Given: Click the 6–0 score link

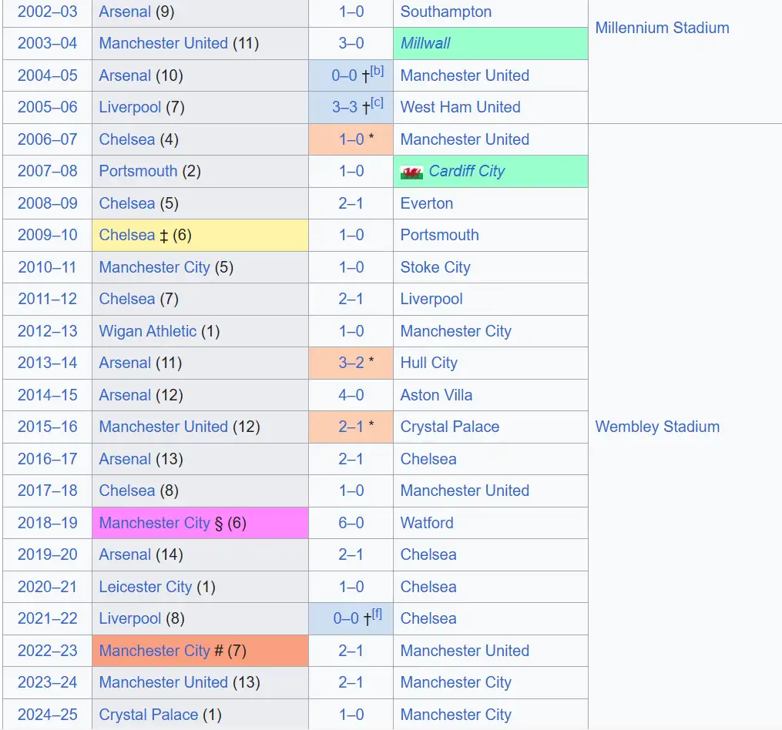Looking at the screenshot, I should tap(351, 523).
